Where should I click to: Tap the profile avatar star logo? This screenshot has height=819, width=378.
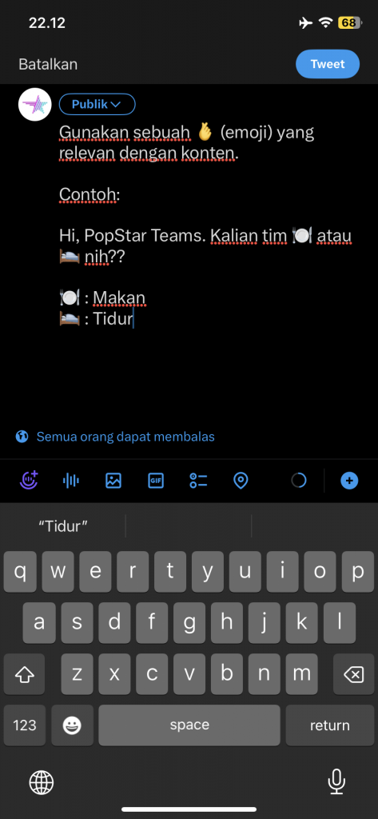pos(35,105)
